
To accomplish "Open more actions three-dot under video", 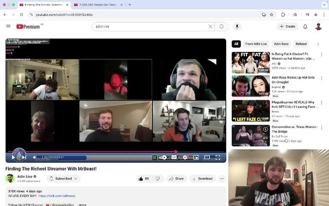I will [x=222, y=179].
